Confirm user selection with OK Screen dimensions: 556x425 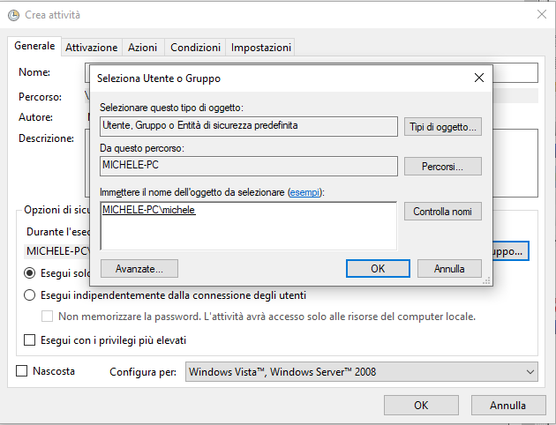(378, 268)
